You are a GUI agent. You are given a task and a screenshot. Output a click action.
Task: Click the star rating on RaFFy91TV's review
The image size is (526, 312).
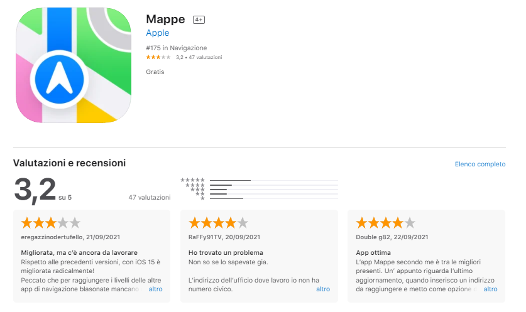tap(218, 222)
